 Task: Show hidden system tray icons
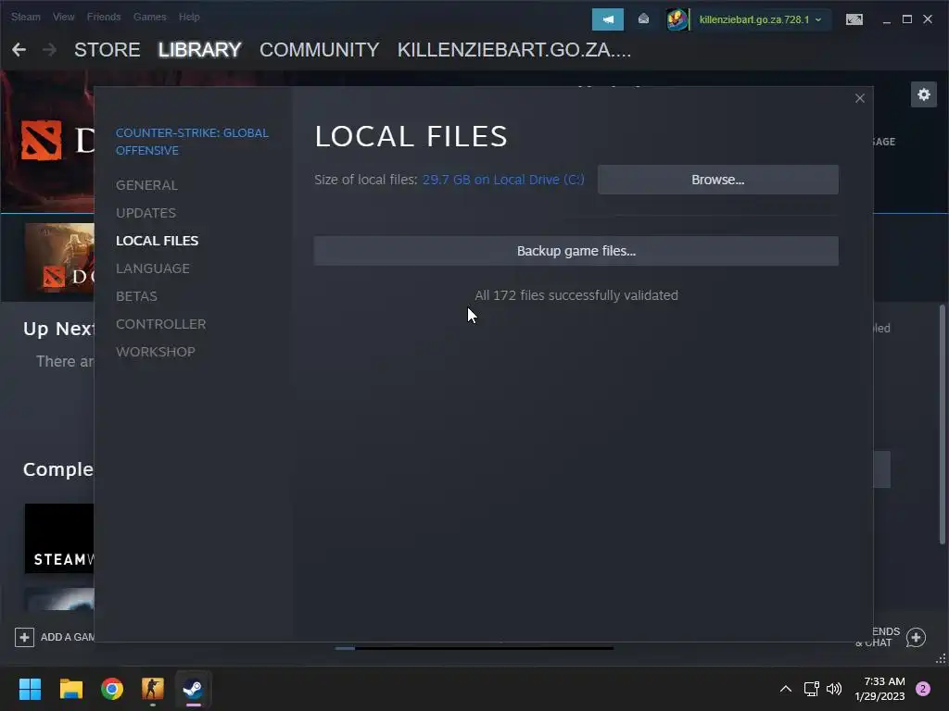coord(786,689)
